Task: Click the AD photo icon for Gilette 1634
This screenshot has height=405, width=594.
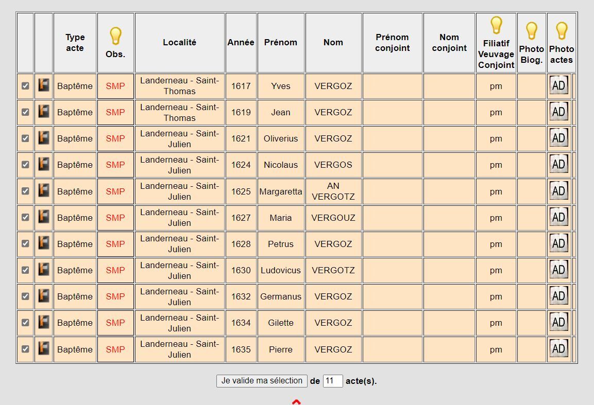Action: pos(559,322)
